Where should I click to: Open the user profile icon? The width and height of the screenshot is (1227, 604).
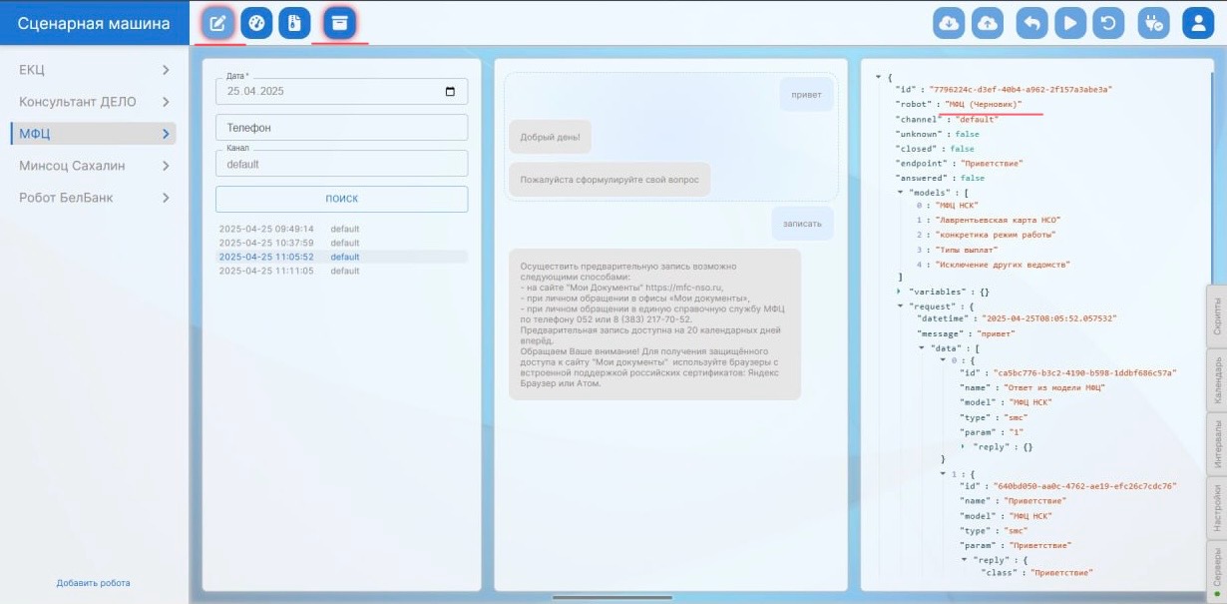pos(1197,23)
